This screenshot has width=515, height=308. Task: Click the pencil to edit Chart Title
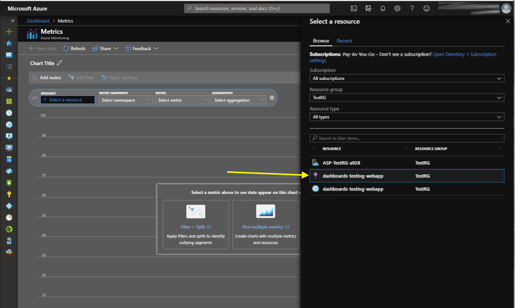coord(59,63)
